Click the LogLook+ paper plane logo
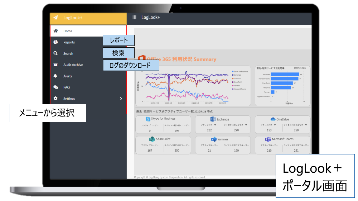Screen dimensions: 358x201 click(x=55, y=18)
